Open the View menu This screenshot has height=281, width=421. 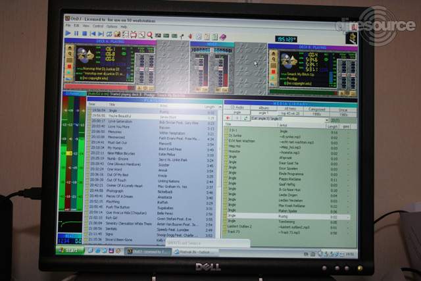tap(86, 26)
